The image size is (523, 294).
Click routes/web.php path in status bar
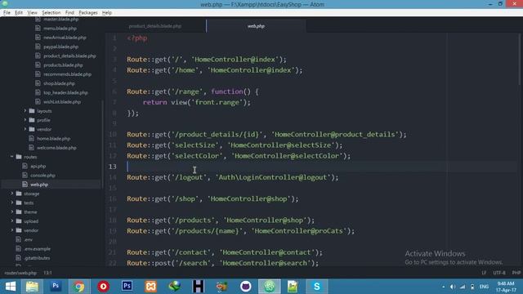[20, 273]
